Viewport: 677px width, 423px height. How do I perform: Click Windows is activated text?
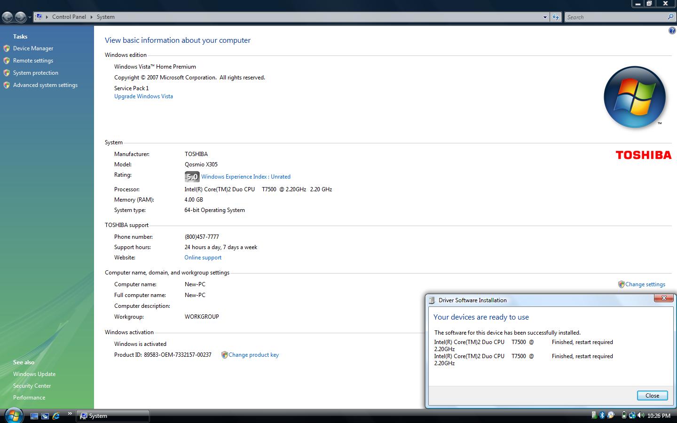(140, 344)
